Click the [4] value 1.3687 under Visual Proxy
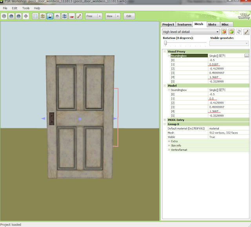Screen dimensions: 251x227 [x=214, y=77]
